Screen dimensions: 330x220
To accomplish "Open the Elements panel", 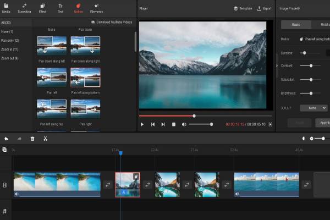I will (x=96, y=8).
